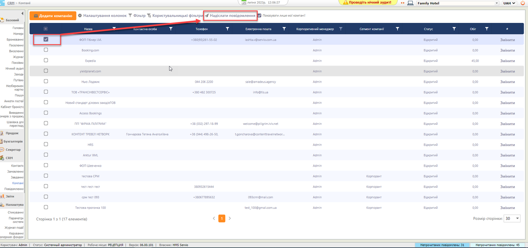528x248 pixels.
Task: Click the orange power logout icon
Action: tap(523, 3)
